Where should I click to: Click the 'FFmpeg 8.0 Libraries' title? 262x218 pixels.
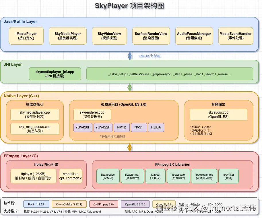(172, 165)
